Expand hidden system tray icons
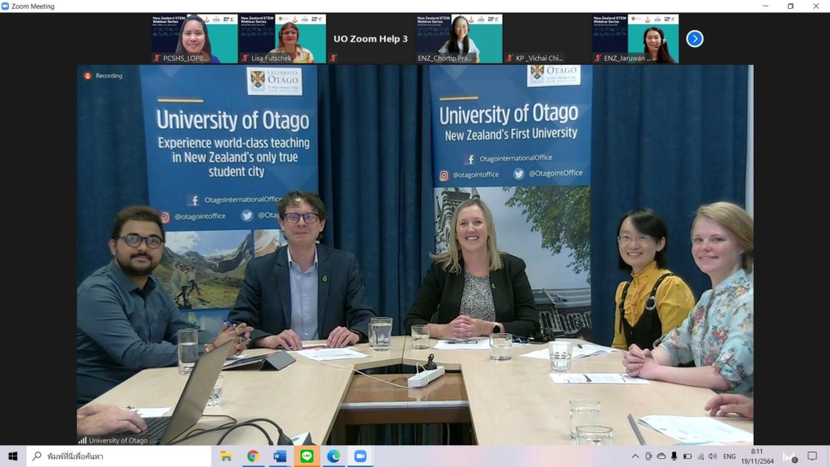 (635, 456)
